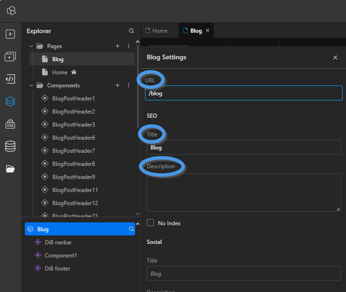The height and width of the screenshot is (292, 346).
Task: Click the home icon beside Home page
Action: [74, 72]
